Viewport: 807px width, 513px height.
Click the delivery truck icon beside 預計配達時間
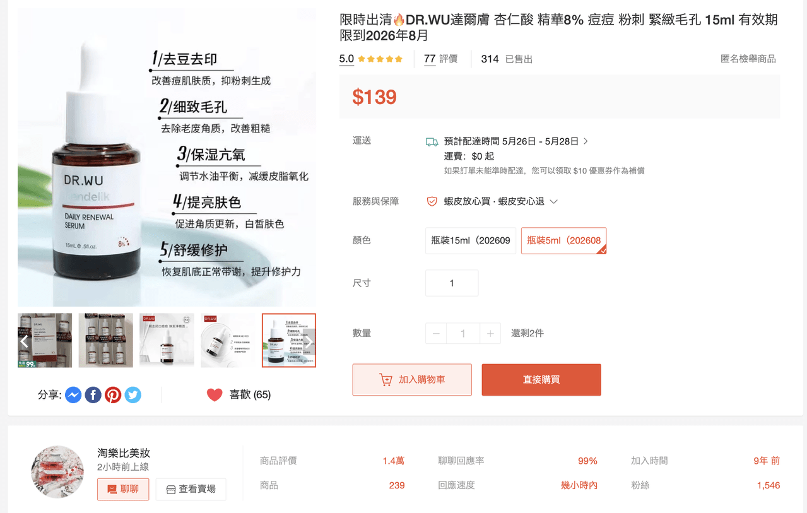click(x=433, y=141)
